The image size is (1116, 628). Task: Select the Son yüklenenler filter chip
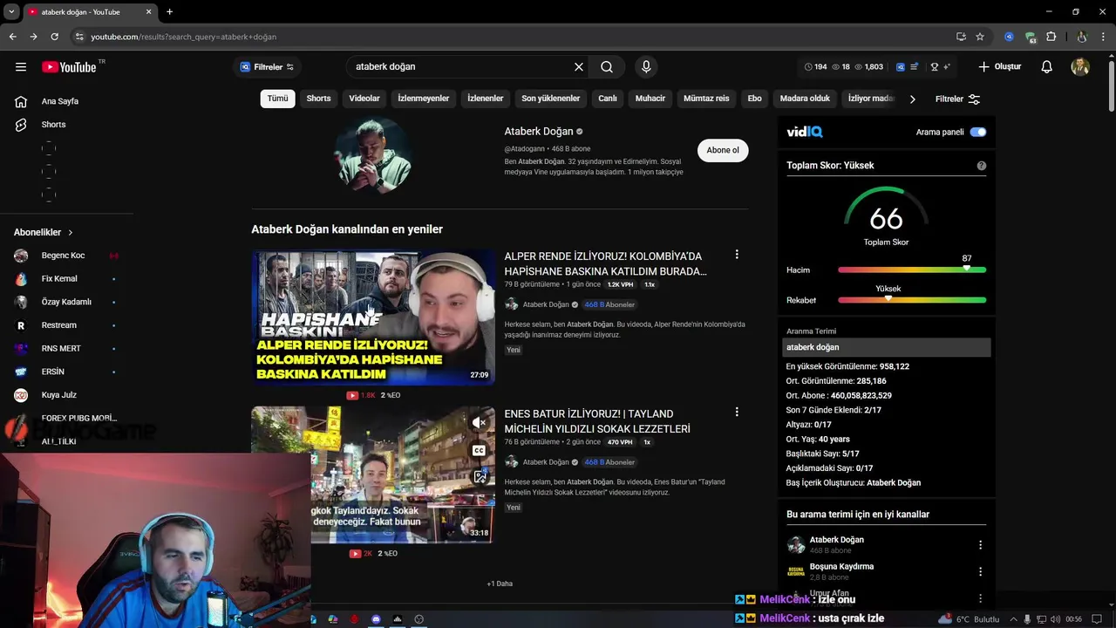pyautogui.click(x=550, y=99)
